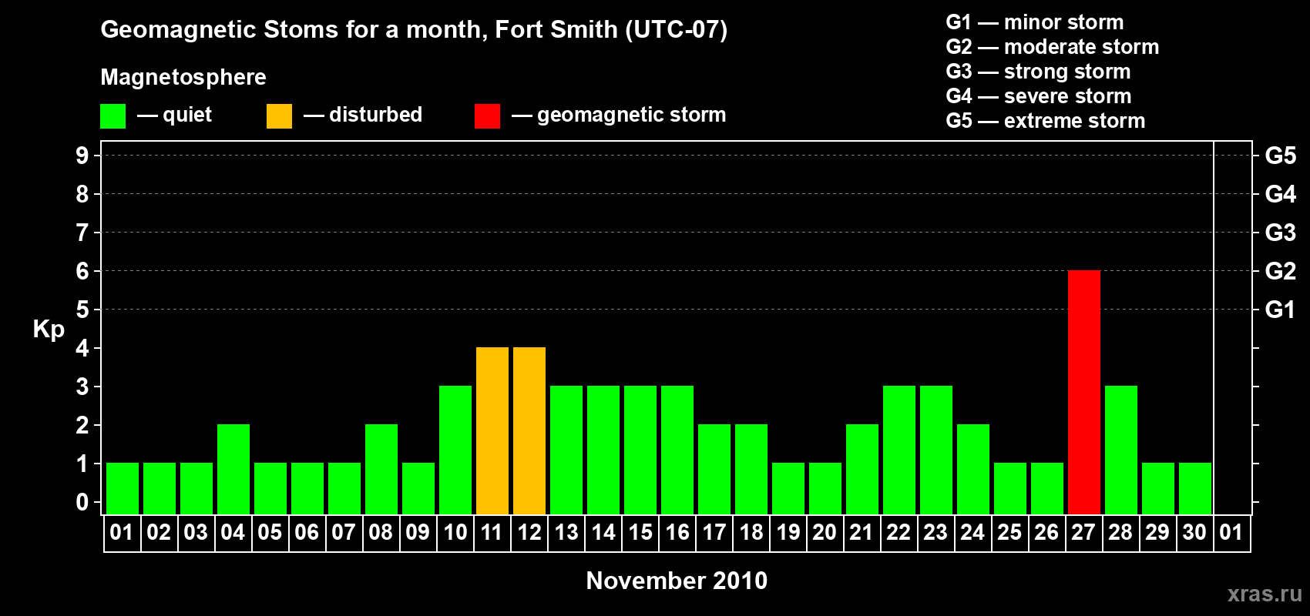Click the day 27 date cell

tap(1084, 533)
